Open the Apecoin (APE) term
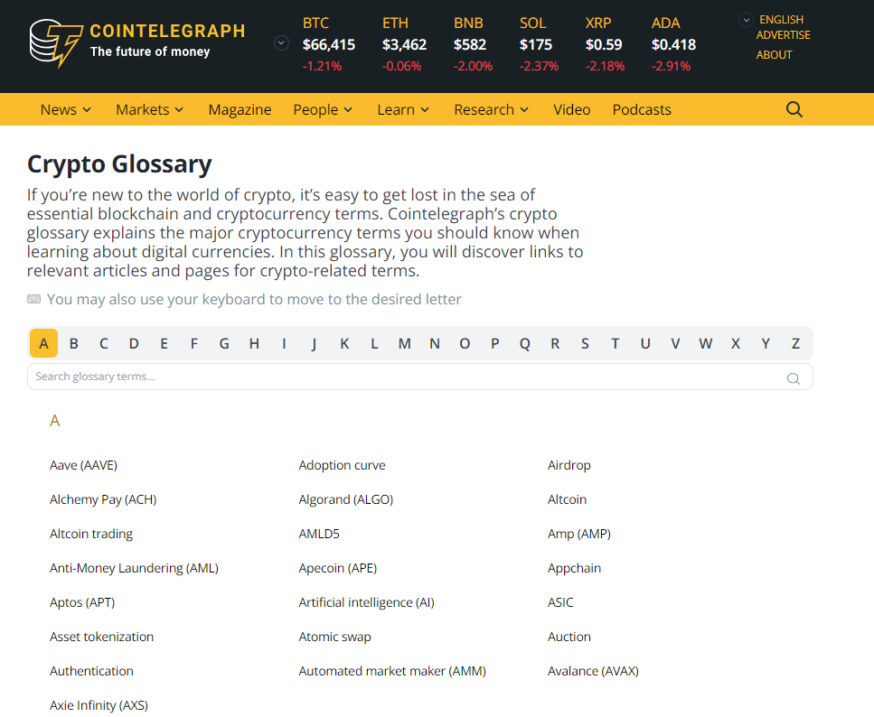874x717 pixels. click(338, 568)
